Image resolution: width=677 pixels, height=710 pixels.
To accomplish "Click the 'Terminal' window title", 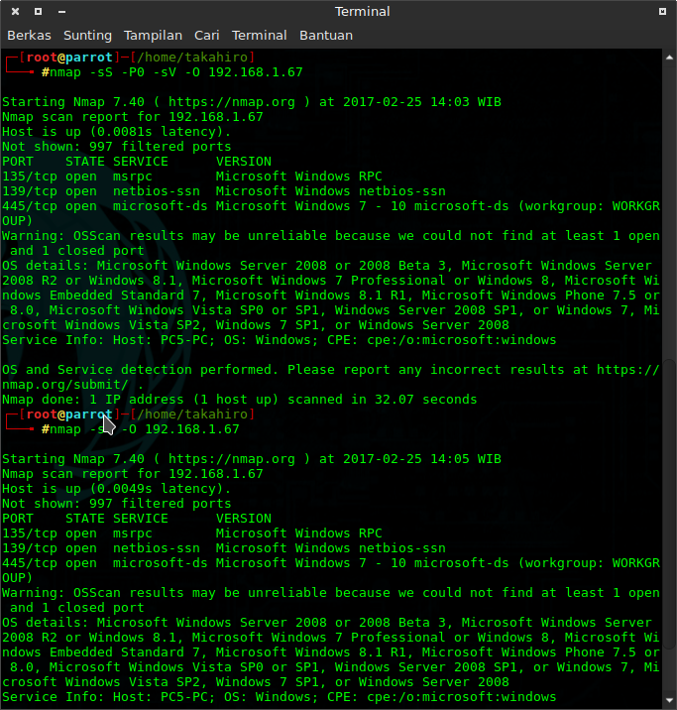I will point(362,11).
